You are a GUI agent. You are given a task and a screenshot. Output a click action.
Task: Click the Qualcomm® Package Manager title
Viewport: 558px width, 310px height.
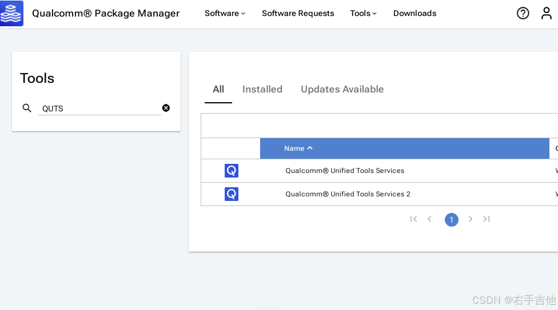[106, 14]
